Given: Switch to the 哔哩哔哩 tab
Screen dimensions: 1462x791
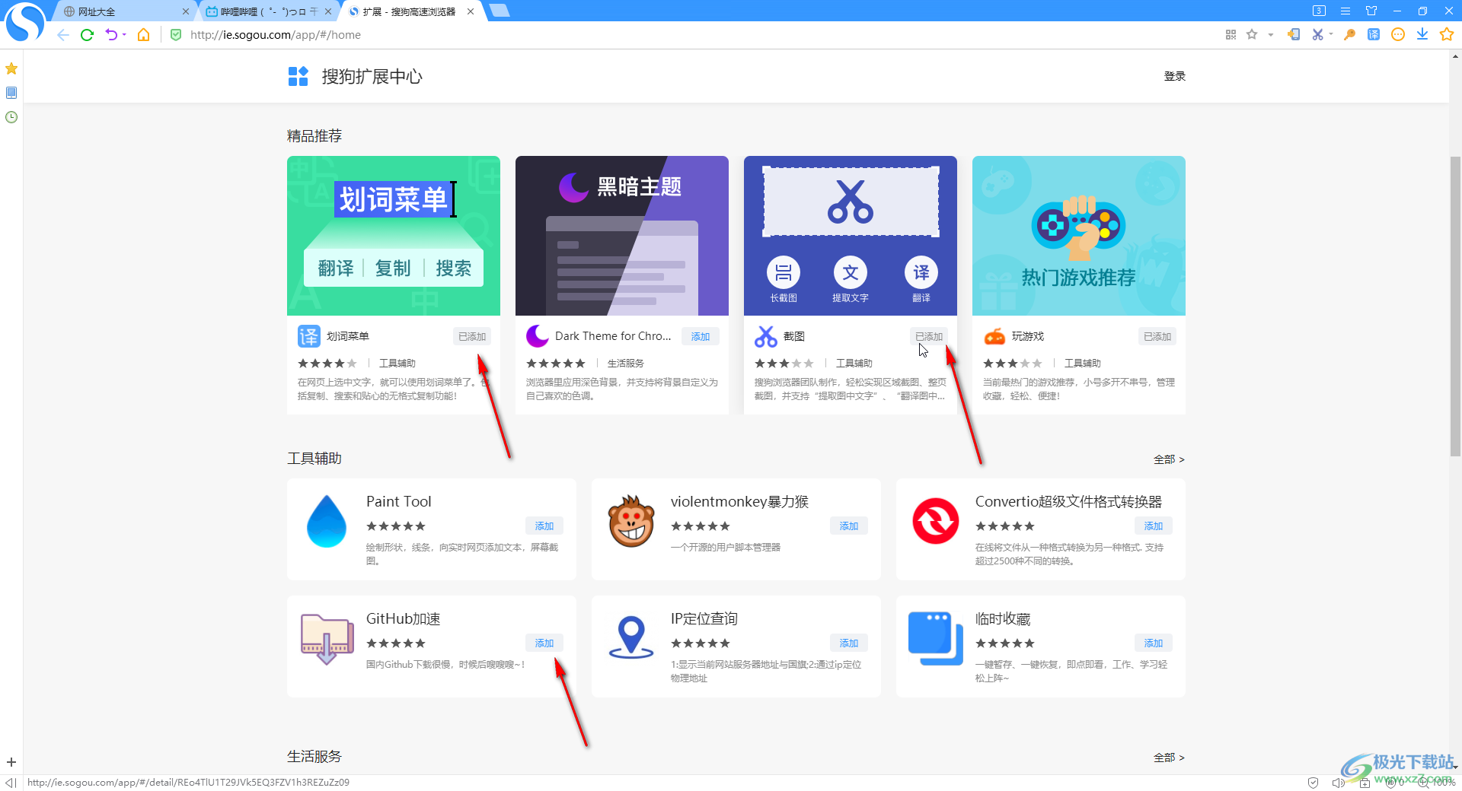Looking at the screenshot, I should [269, 11].
